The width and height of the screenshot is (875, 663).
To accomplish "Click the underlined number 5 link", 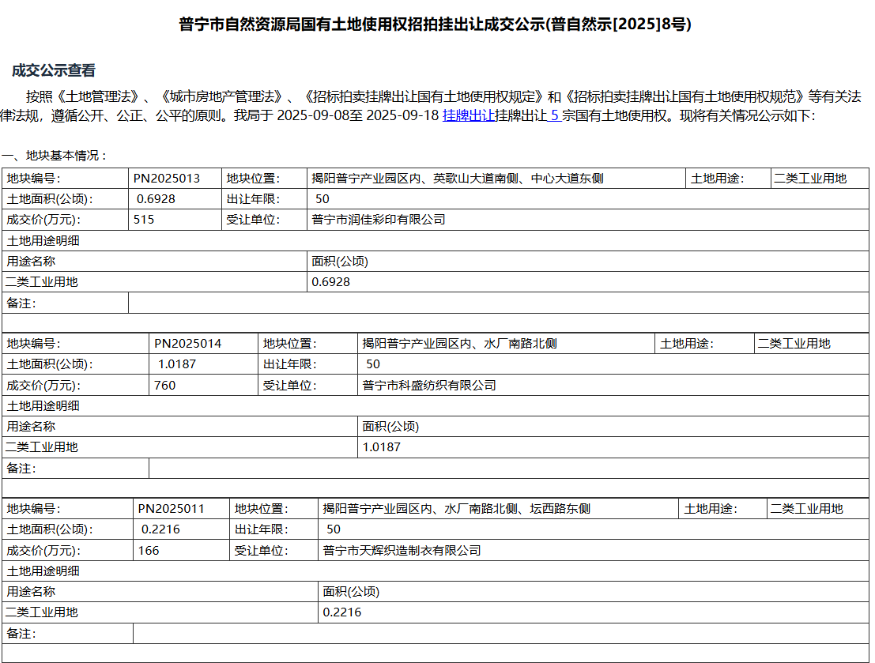I will click(x=554, y=115).
